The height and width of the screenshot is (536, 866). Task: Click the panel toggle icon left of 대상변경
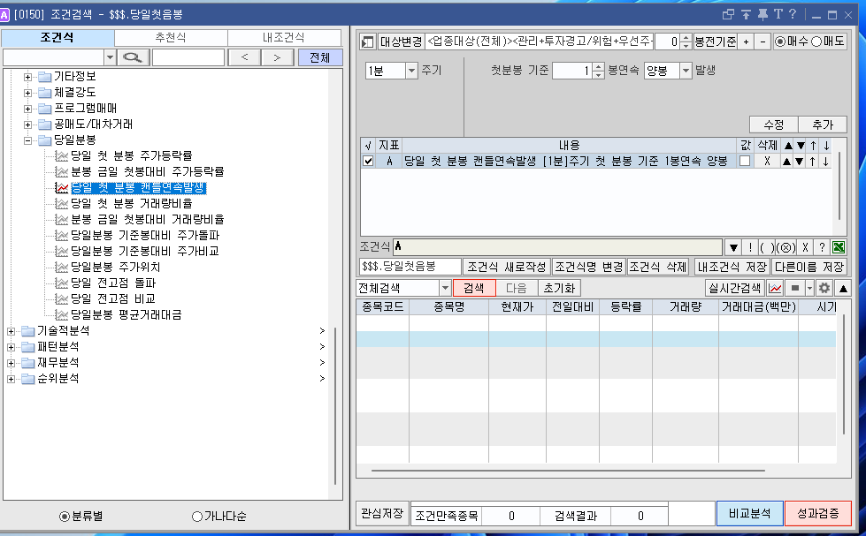pos(368,42)
